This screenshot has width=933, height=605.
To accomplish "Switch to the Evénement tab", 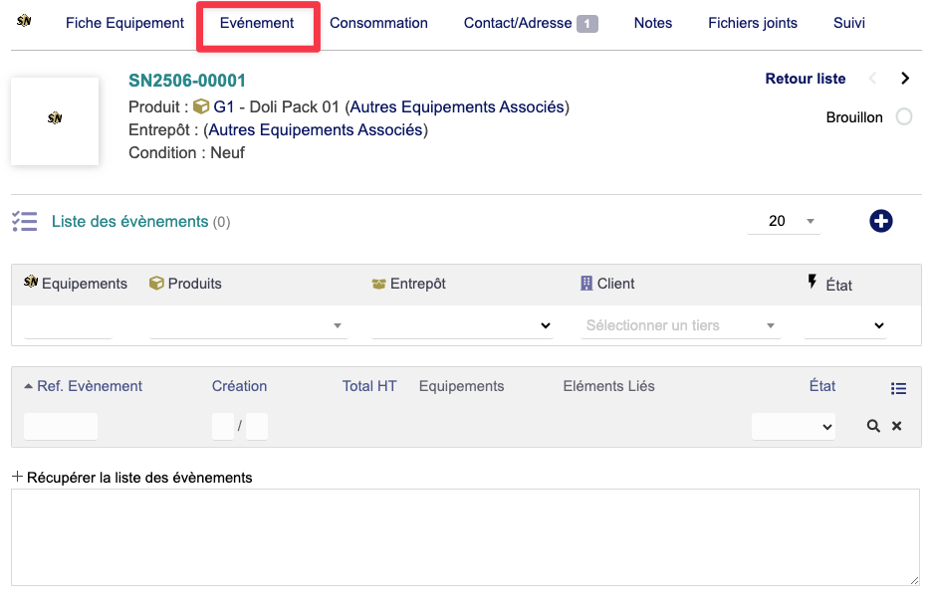I will click(257, 23).
